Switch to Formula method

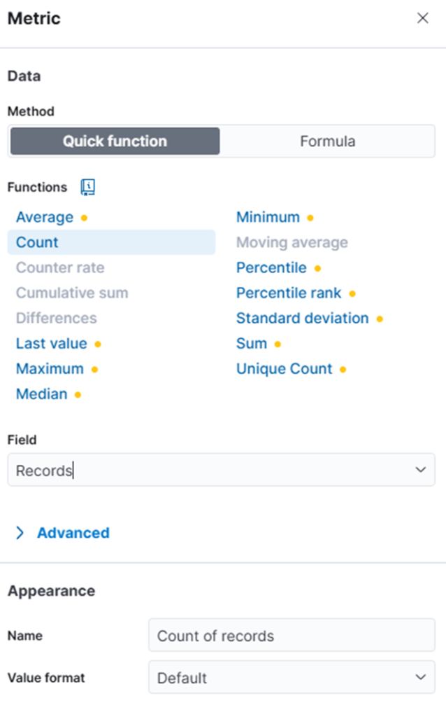point(327,141)
